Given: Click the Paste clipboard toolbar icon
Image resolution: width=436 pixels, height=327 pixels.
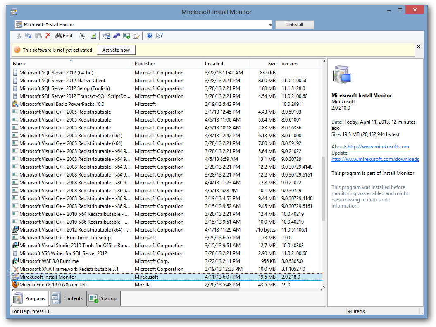Looking at the screenshot, I should click(38, 36).
